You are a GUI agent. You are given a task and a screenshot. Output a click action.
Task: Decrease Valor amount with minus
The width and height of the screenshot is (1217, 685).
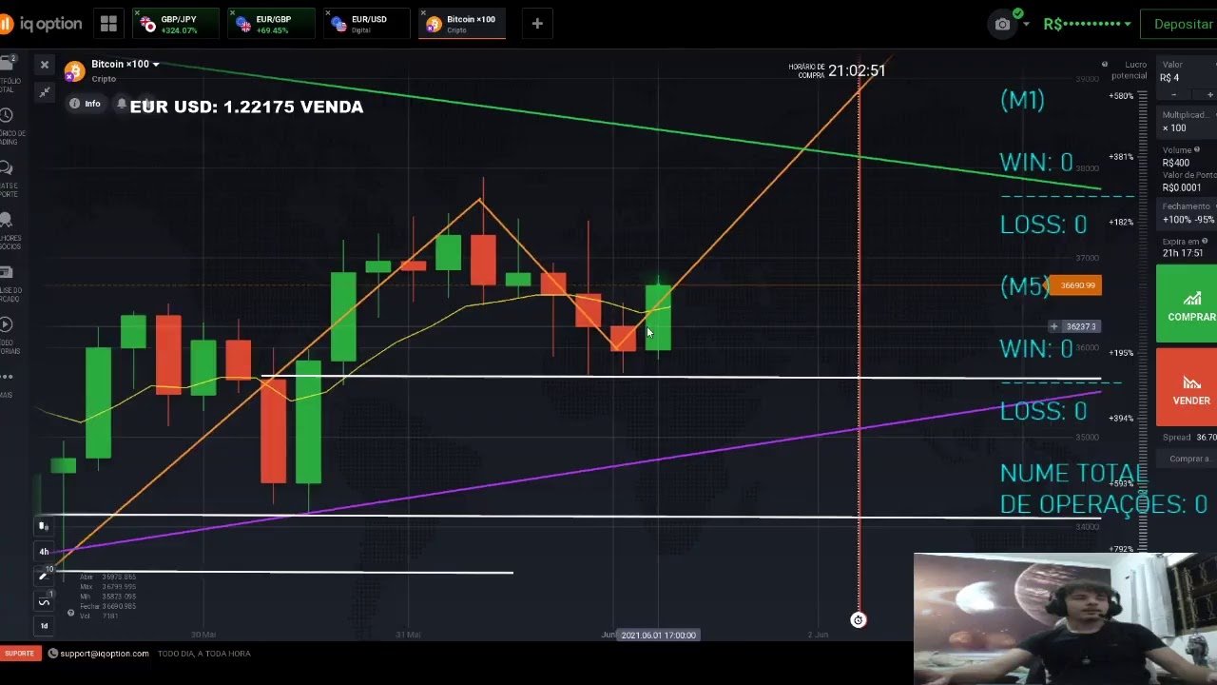click(x=1173, y=95)
